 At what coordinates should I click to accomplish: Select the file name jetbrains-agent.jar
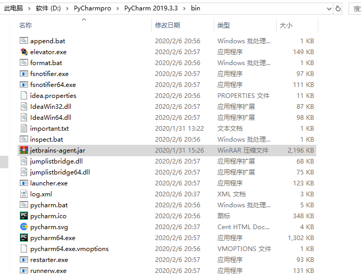tap(58, 151)
